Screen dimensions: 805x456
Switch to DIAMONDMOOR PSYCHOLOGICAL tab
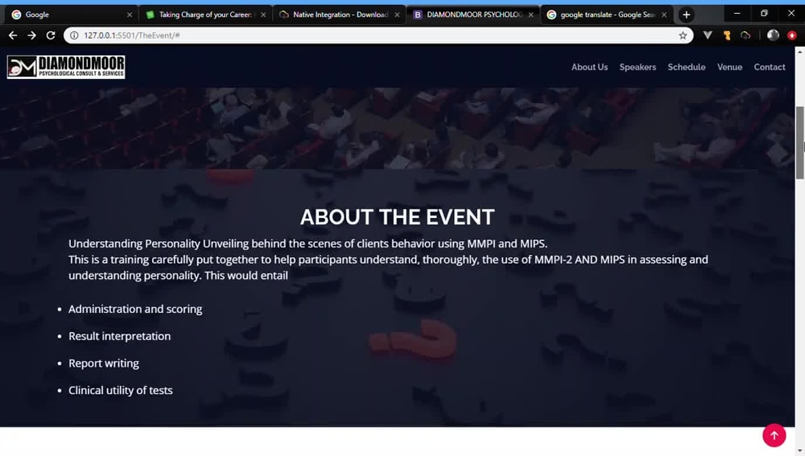click(x=473, y=14)
